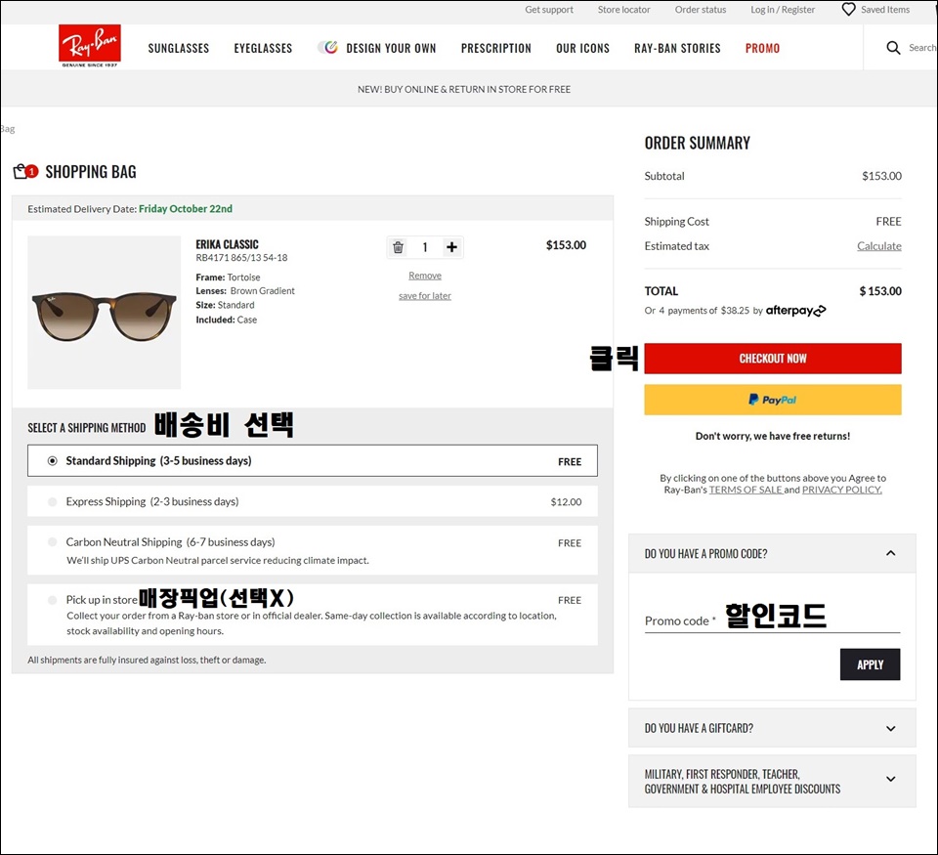The height and width of the screenshot is (855, 938).
Task: Increase quantity with the plus icon
Action: coord(451,247)
